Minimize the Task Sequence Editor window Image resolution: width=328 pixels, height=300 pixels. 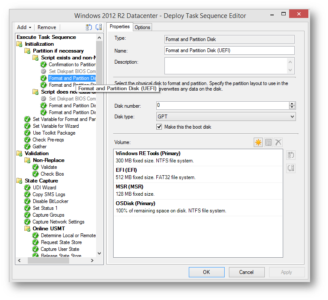pyautogui.click(x=272, y=15)
